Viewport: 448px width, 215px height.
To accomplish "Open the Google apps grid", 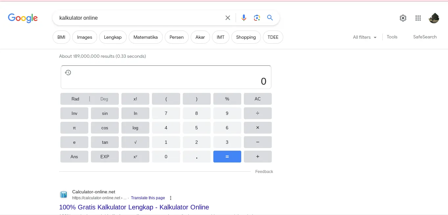I will coord(418,18).
